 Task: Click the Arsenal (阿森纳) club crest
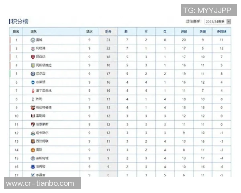pyautogui.click(x=33, y=57)
